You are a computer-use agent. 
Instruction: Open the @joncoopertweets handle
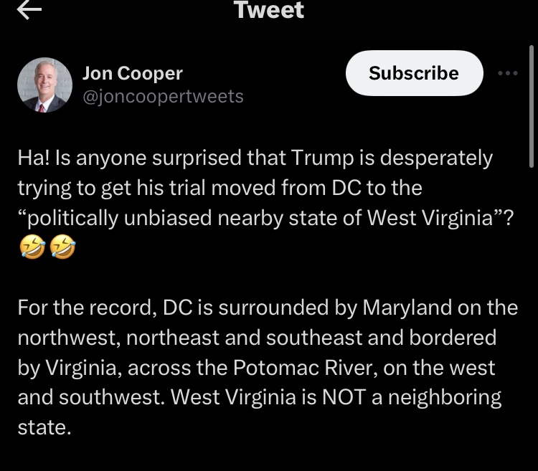(164, 96)
